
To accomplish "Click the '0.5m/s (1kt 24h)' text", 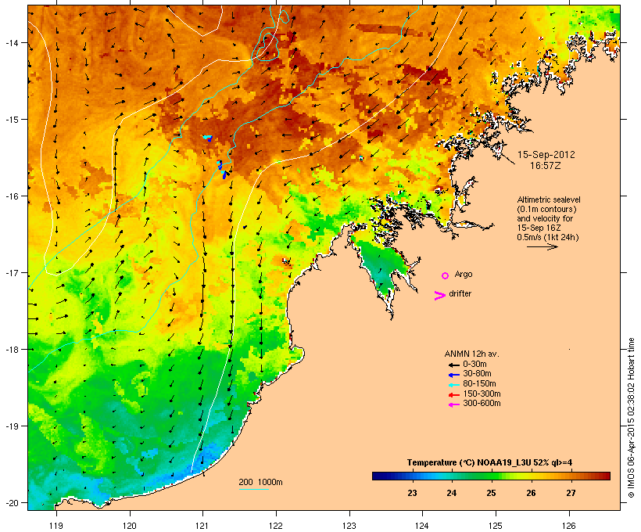I will (548, 237).
